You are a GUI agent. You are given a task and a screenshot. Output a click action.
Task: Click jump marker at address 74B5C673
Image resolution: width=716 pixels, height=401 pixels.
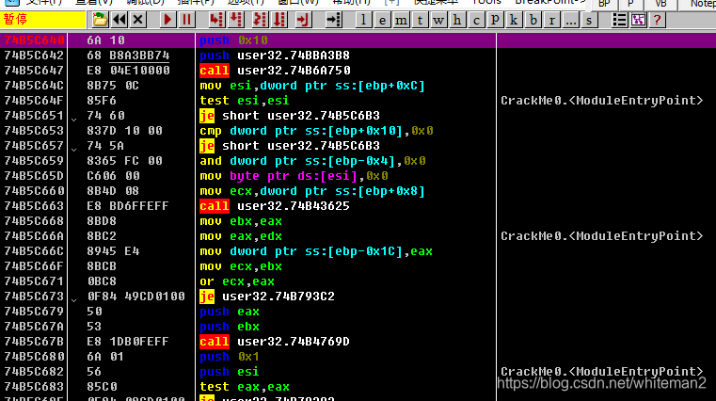pyautogui.click(x=74, y=299)
